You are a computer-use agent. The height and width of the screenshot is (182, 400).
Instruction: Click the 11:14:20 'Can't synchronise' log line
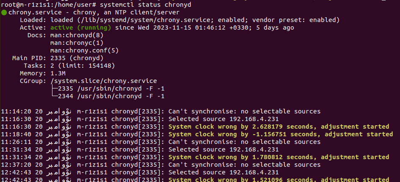[x=244, y=111]
